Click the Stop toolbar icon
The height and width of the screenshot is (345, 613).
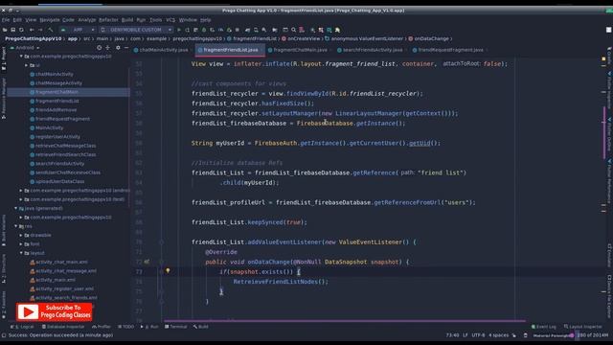click(238, 30)
